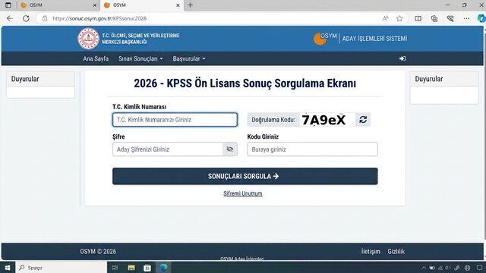Open File Explorer from the taskbar
Image resolution: width=486 pixels, height=273 pixels.
click(131, 268)
